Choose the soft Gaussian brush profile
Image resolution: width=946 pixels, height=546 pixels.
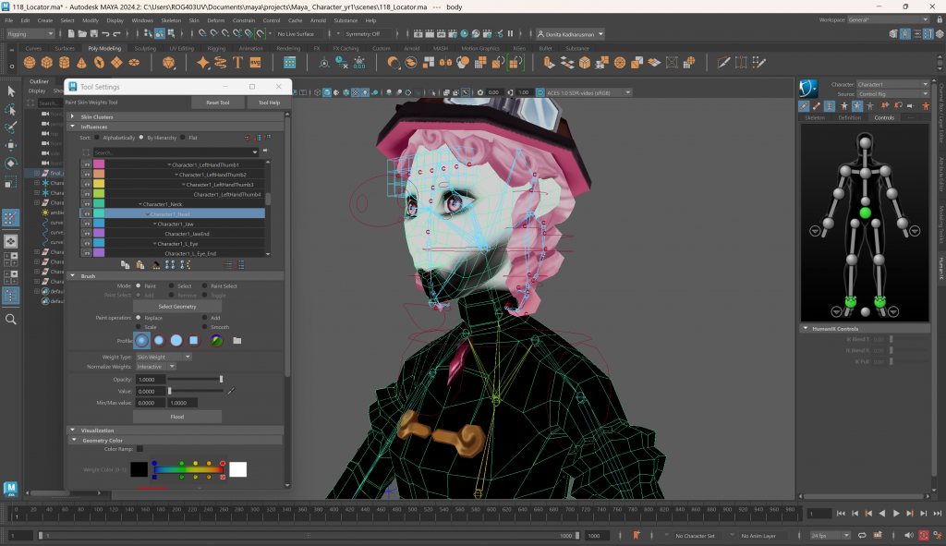(x=141, y=340)
